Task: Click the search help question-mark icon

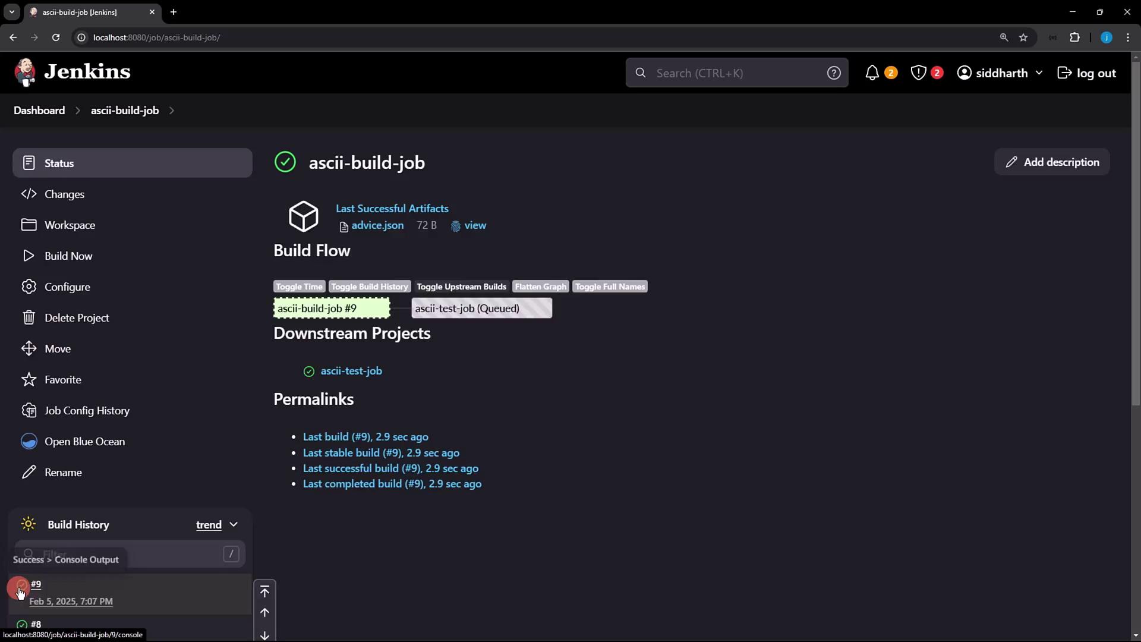Action: pyautogui.click(x=834, y=73)
